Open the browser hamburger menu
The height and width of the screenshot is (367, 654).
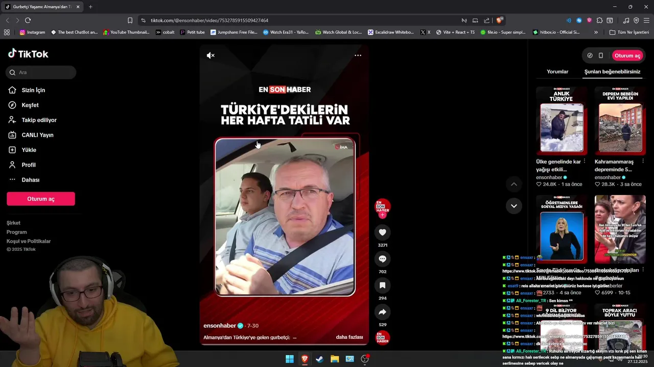click(x=646, y=20)
